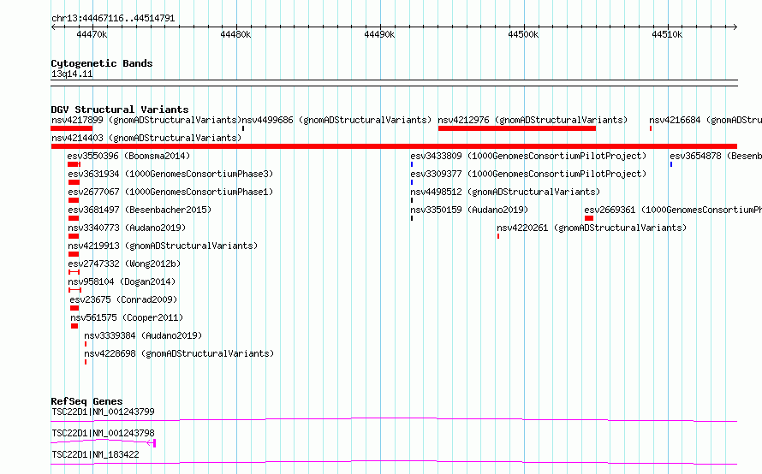
Task: Select esv2669361 variant label
Action: 673,210
